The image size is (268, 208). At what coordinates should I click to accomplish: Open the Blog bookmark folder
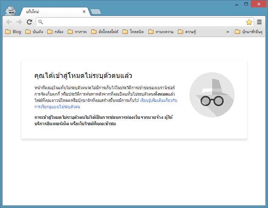13,32
